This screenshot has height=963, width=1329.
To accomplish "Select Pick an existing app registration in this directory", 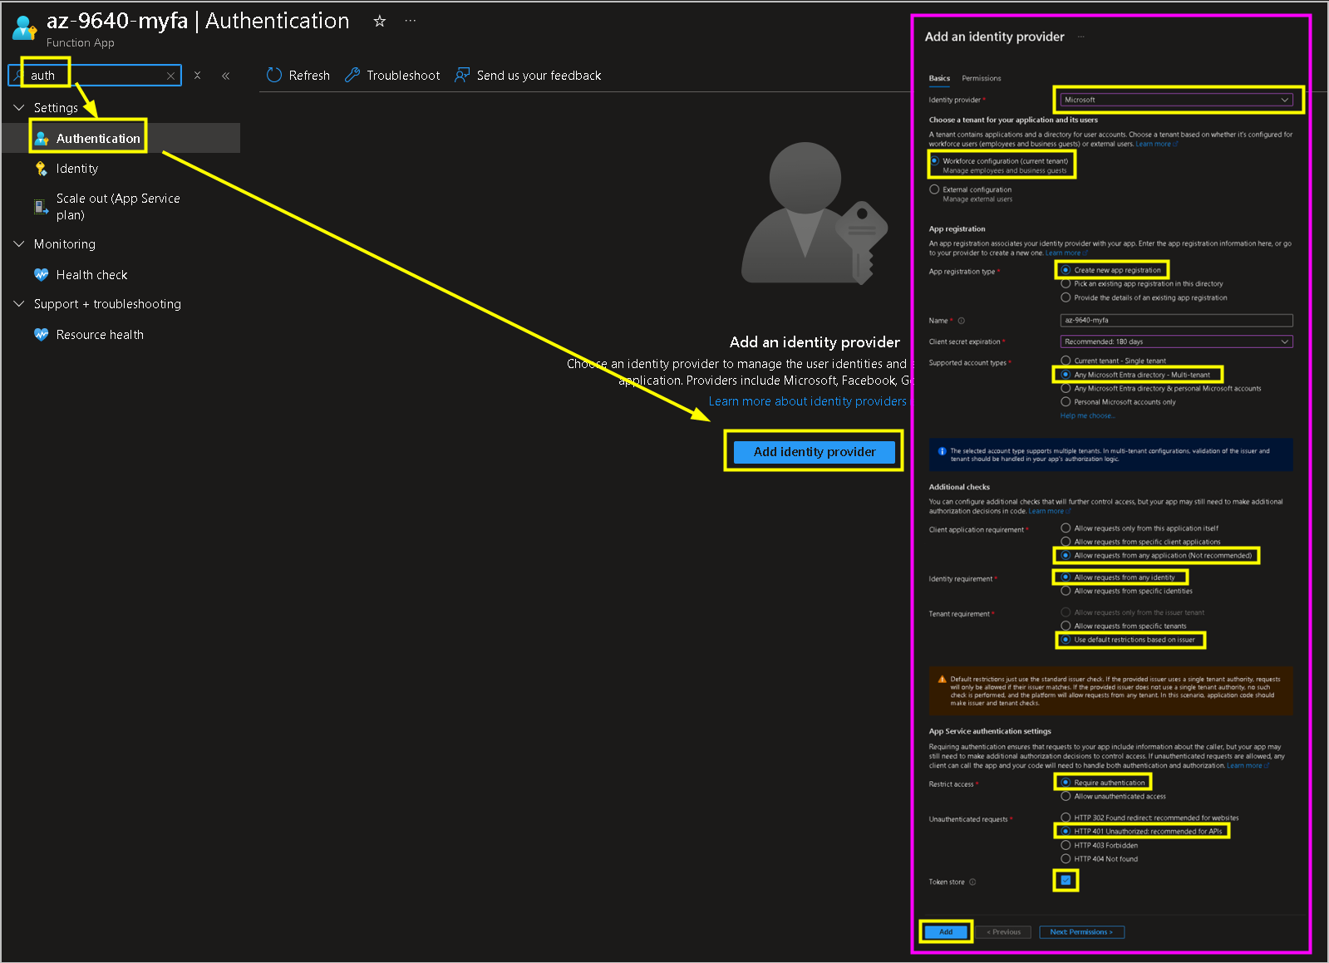I will 1066,284.
